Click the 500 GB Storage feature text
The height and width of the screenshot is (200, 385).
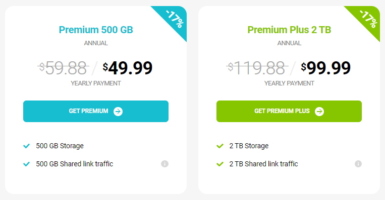pos(60,146)
